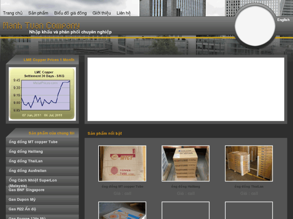This screenshot has width=293, height=219.
Task: Click the Manh Tuan Company logo
Action: (41, 26)
